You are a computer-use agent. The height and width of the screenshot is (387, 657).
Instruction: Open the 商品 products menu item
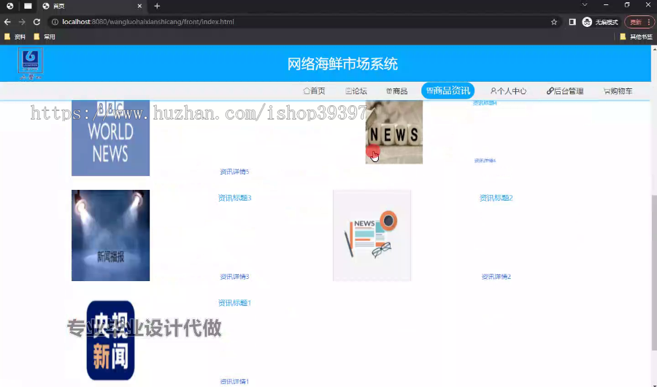397,91
